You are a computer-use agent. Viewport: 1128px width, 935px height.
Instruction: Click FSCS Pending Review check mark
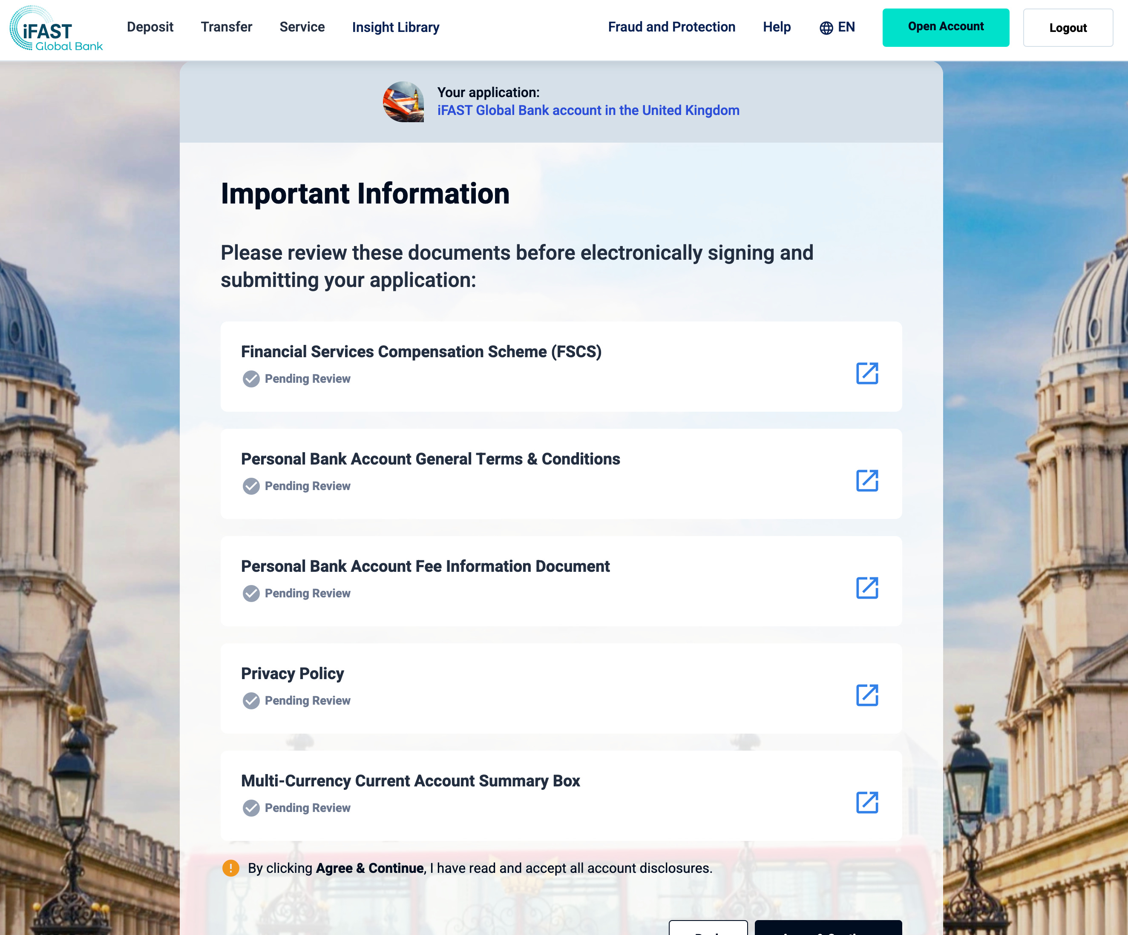tap(251, 379)
